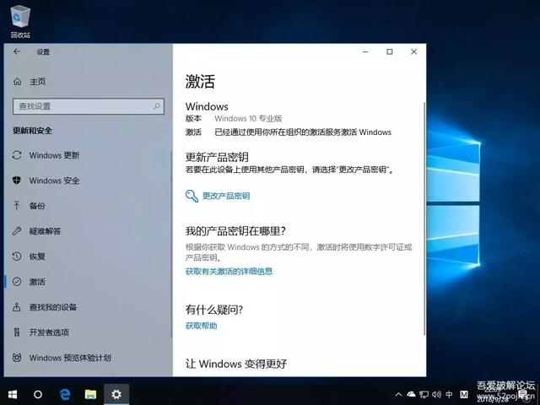Open Windows 预览体验计划 page
540x405 pixels.
tap(69, 358)
